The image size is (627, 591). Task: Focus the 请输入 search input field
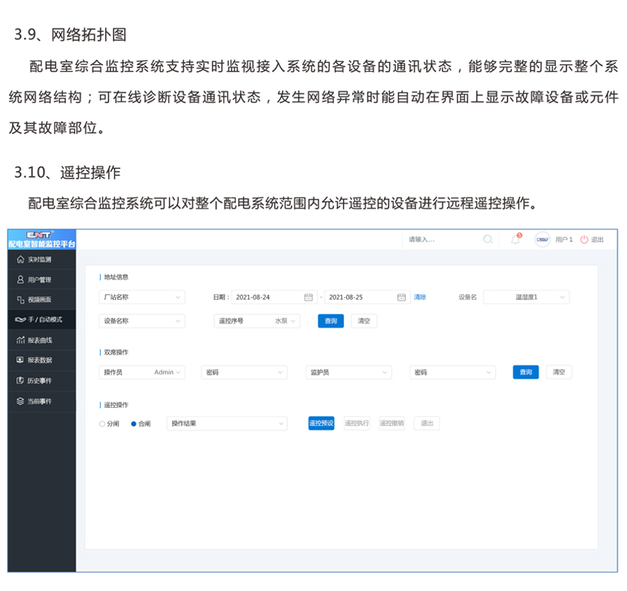441,240
